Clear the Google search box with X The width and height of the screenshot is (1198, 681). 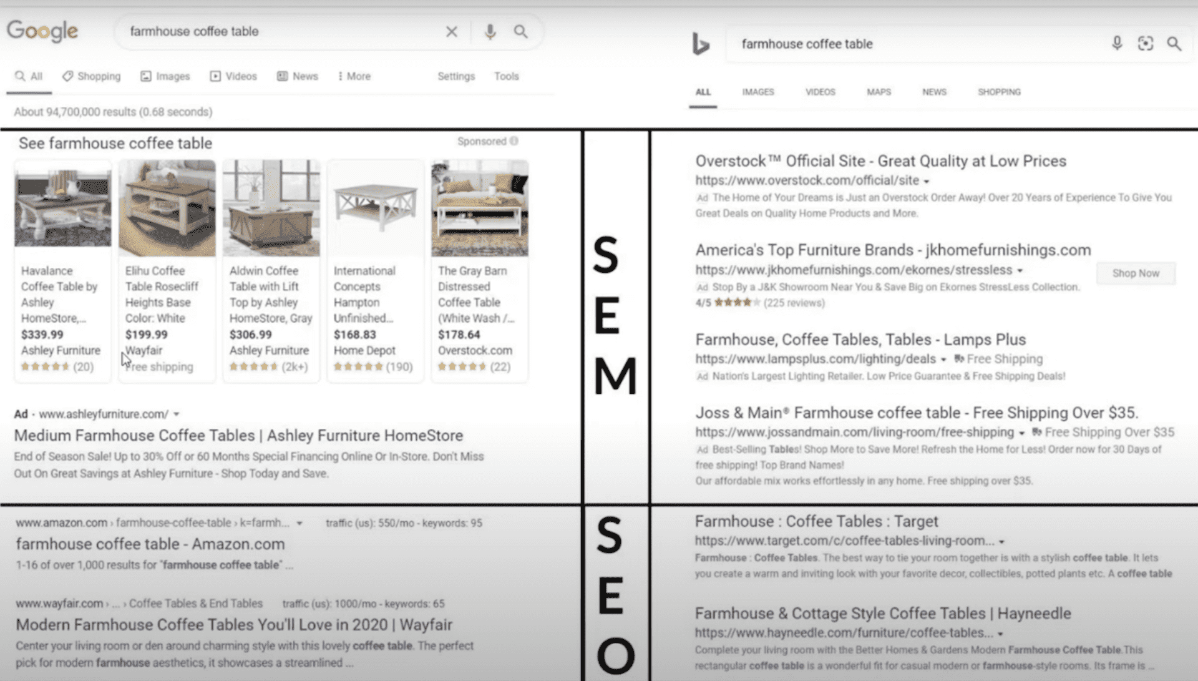click(x=451, y=31)
